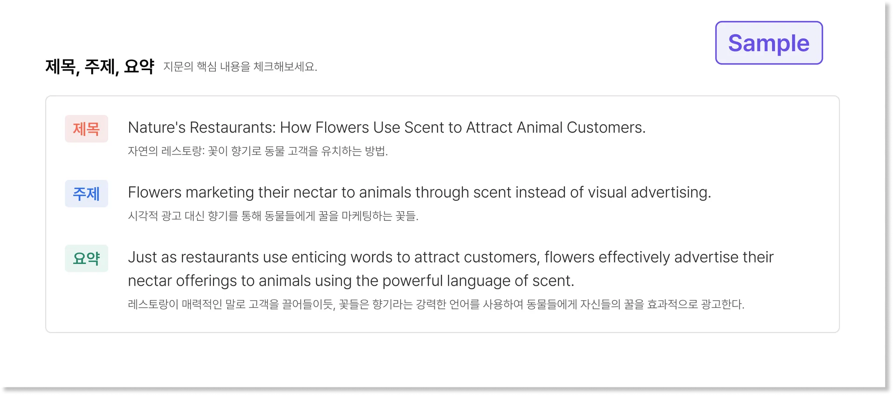Viewport: 893px width, 395px height.
Task: Click the Sample badge button
Action: [x=769, y=43]
